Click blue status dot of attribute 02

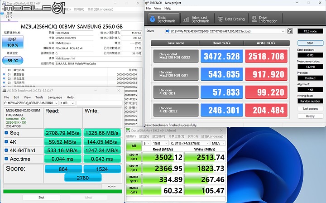(x=4, y=78)
